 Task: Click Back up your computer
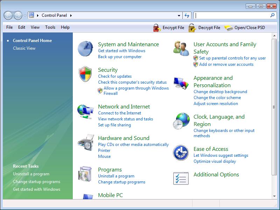point(120,57)
